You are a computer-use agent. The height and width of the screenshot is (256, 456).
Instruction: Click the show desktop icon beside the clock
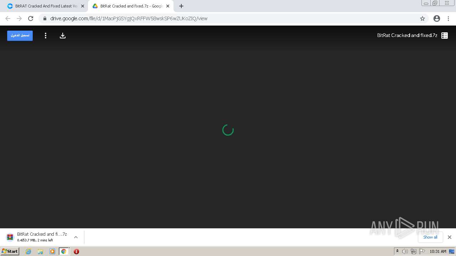[x=452, y=251]
